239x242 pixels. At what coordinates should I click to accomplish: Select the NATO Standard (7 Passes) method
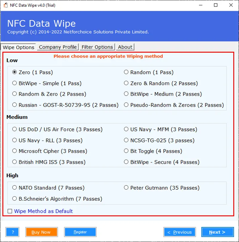pyautogui.click(x=14, y=187)
